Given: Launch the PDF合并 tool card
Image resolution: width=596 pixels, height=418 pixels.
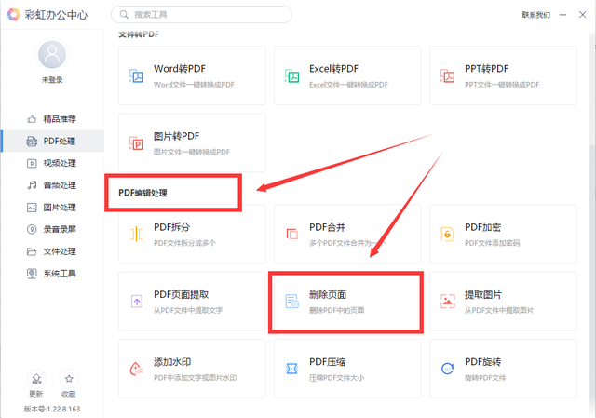Looking at the screenshot, I should point(347,234).
